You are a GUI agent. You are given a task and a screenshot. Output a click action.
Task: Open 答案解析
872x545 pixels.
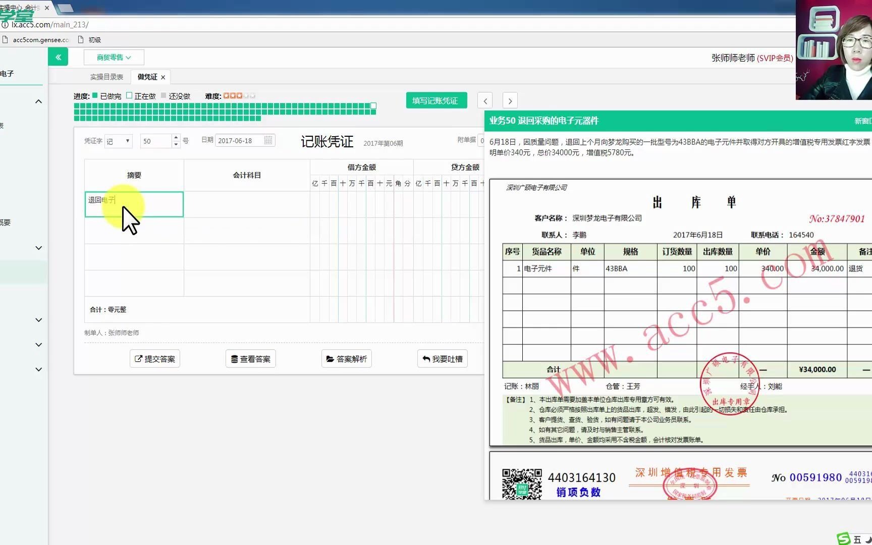347,359
